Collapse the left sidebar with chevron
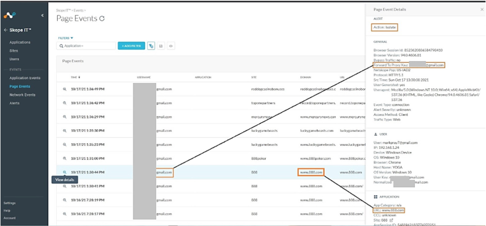486x226 pixels. 42,15
